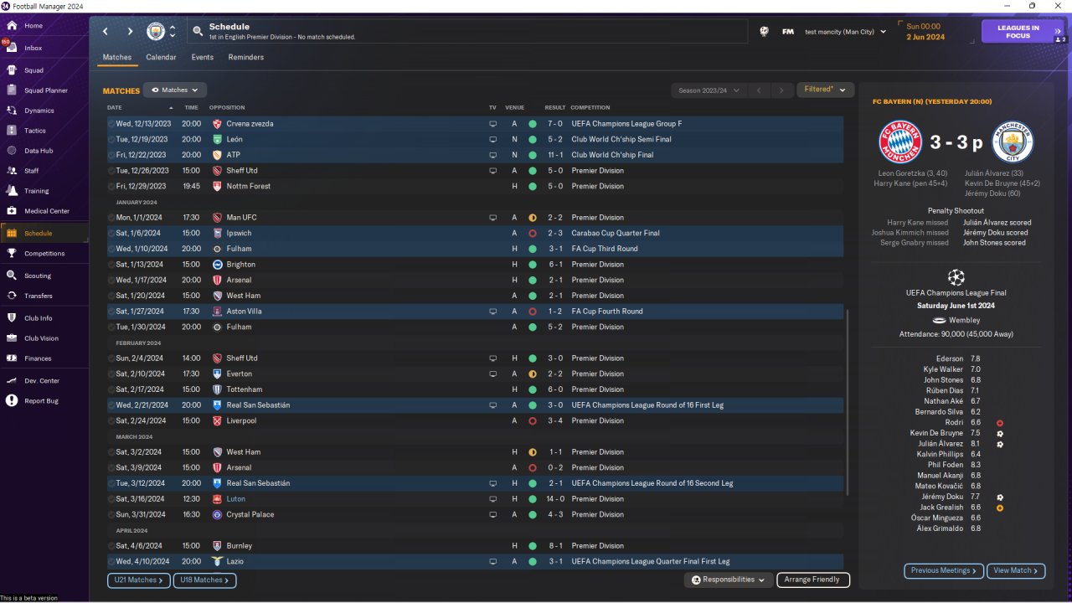
Task: Open Squad Planner sidebar icon
Action: 12,90
